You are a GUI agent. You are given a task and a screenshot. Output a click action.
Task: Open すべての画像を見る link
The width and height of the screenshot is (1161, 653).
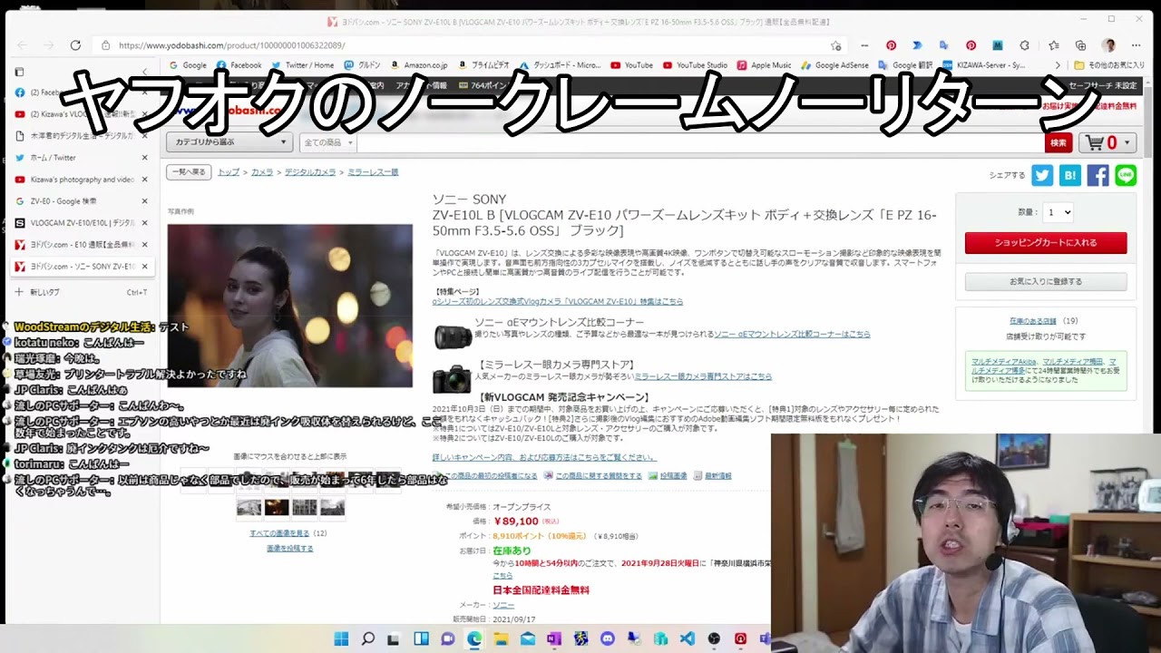pos(279,533)
